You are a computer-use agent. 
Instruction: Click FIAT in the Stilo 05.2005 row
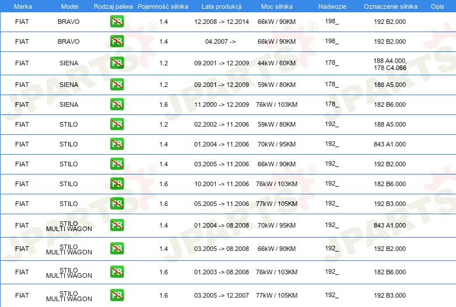tap(22, 204)
